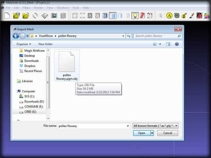
Task: Toggle the red Back-Face culling icon
Action: coord(142,16)
